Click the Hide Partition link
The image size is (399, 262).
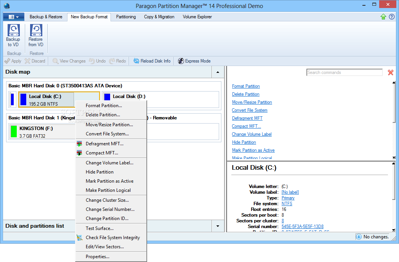tap(244, 142)
